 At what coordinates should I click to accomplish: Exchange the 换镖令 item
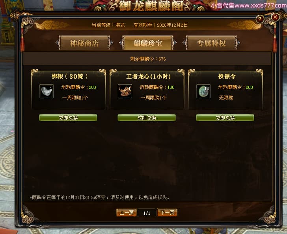pos(225,118)
